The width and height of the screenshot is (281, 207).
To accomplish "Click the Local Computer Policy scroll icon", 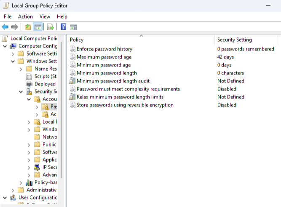I will pos(5,38).
